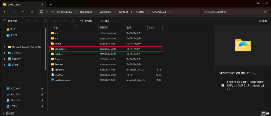The height and width of the screenshot is (116, 271).
Task: Select the loadFolders.xml Edge file icon
Action: pyautogui.click(x=53, y=80)
